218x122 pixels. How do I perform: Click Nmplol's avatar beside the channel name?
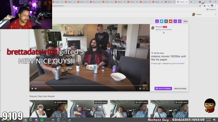pyautogui.click(x=153, y=28)
